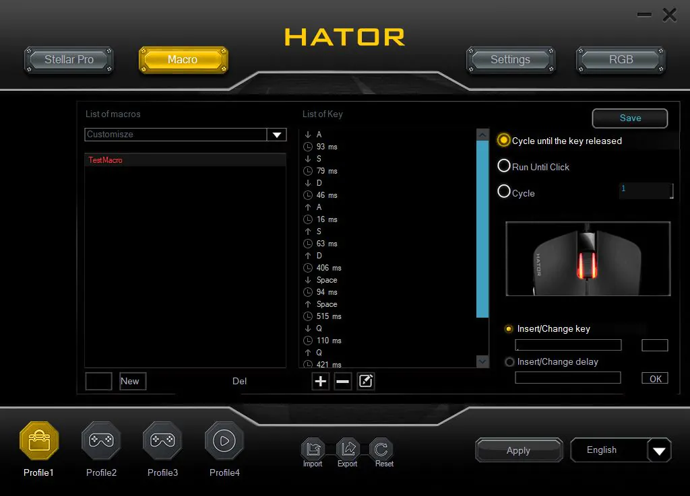Select the TestMacro entry

(x=185, y=160)
